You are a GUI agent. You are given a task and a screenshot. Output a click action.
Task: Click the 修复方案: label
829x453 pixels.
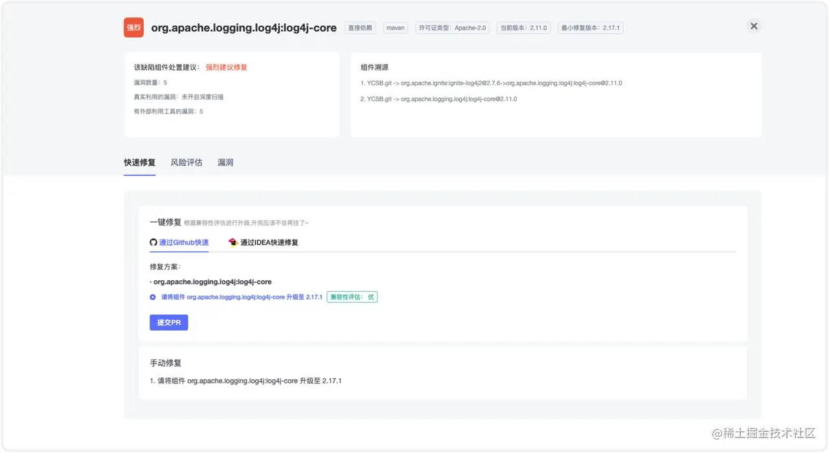coord(165,267)
